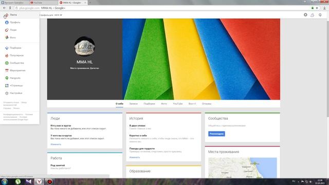Click the История card heading

pos(136,119)
